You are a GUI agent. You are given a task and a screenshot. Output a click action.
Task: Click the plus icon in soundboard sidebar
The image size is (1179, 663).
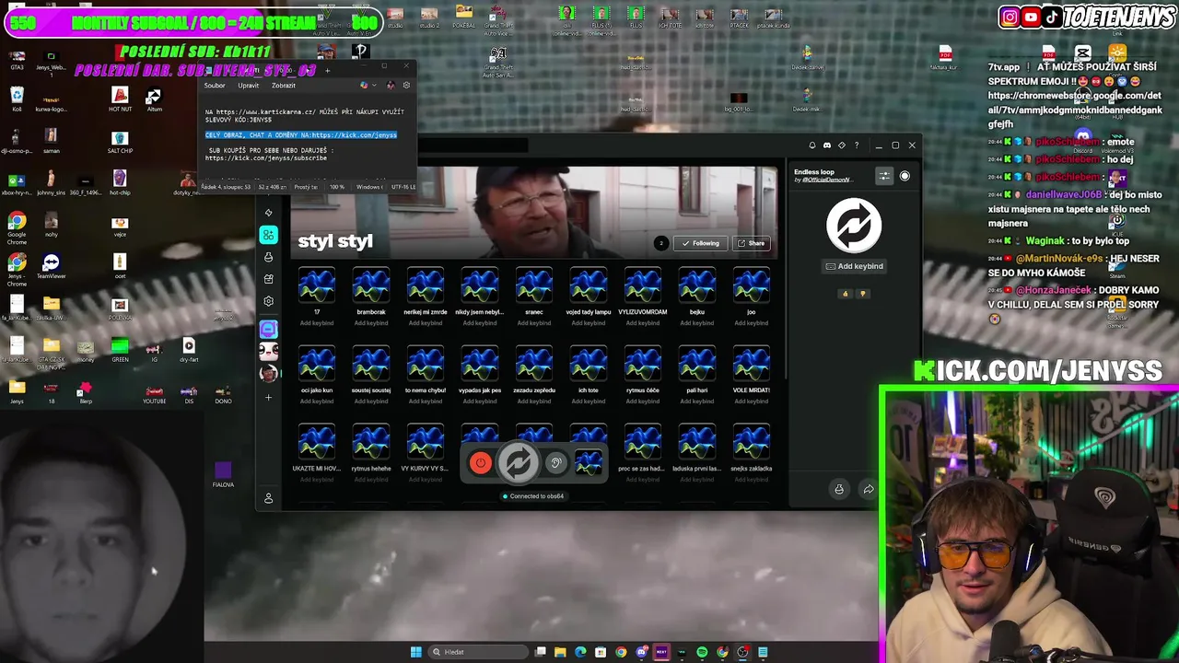pos(268,398)
